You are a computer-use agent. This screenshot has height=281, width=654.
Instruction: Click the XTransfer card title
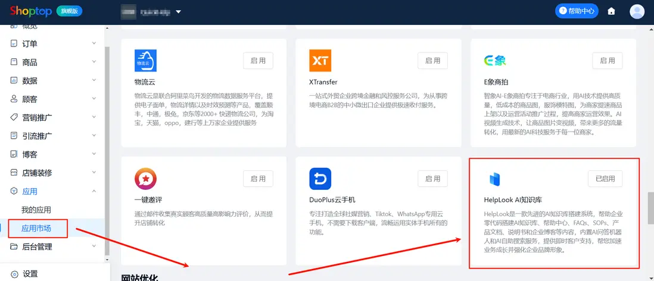click(x=323, y=82)
